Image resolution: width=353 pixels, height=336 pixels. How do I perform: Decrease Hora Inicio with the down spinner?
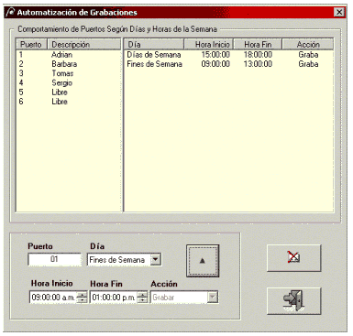pyautogui.click(x=82, y=299)
